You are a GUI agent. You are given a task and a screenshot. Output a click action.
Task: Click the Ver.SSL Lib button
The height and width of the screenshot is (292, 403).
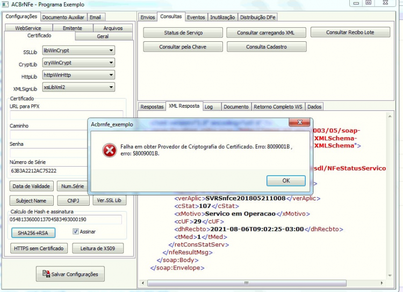109,200
